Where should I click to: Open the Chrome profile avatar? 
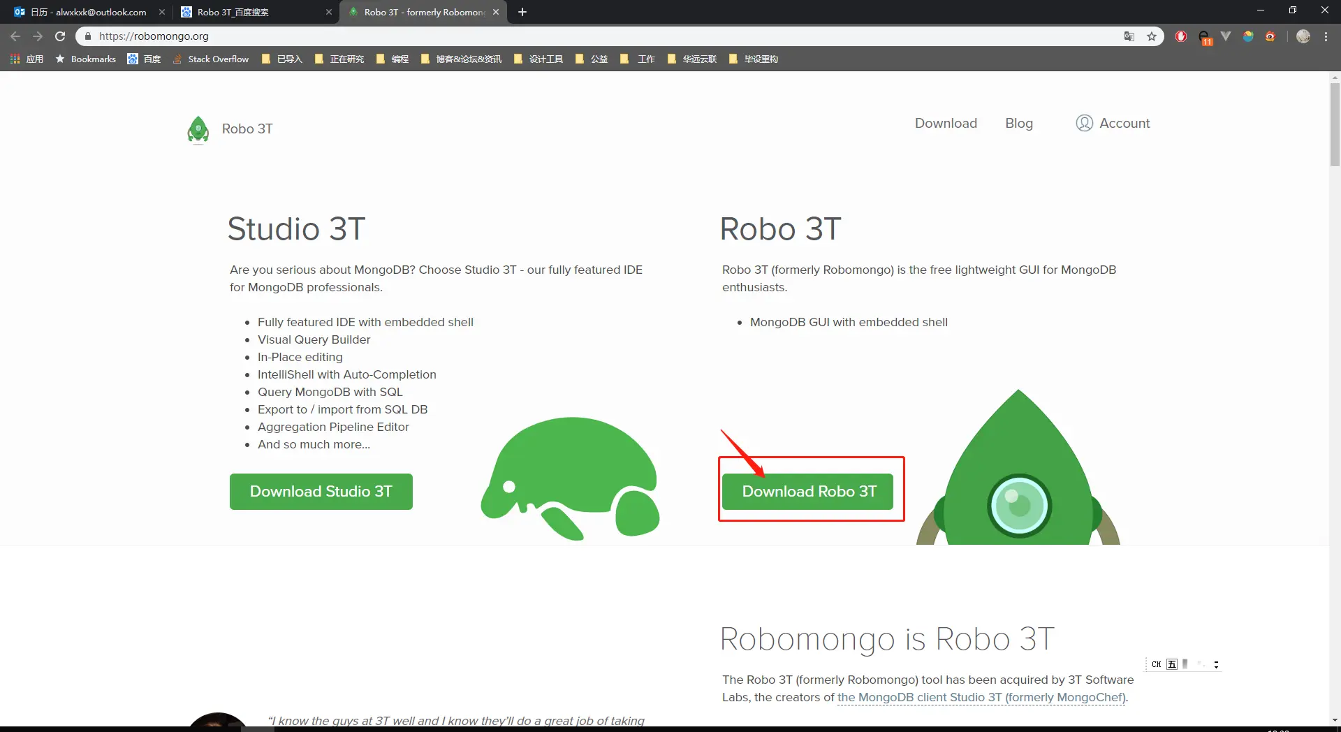(1303, 36)
